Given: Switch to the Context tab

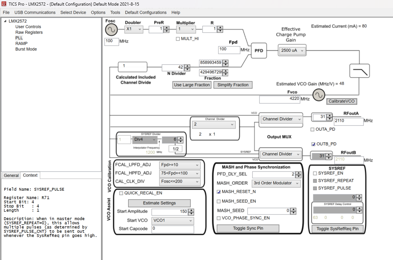Looking at the screenshot, I should [30, 175].
